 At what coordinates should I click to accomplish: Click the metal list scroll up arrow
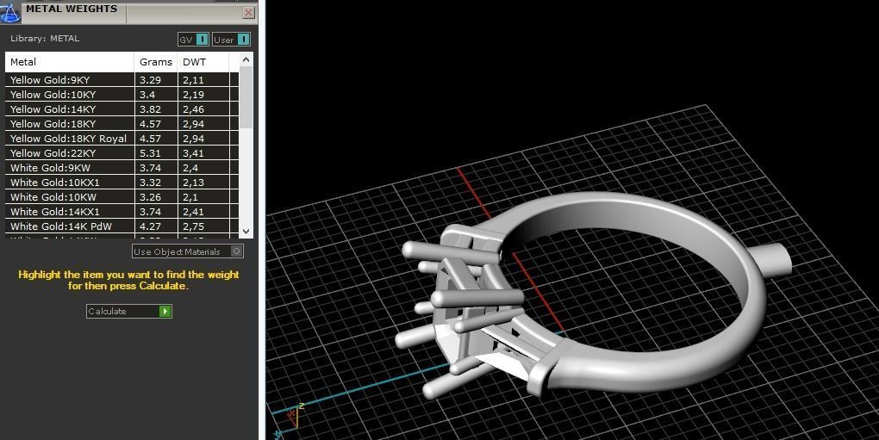point(246,59)
